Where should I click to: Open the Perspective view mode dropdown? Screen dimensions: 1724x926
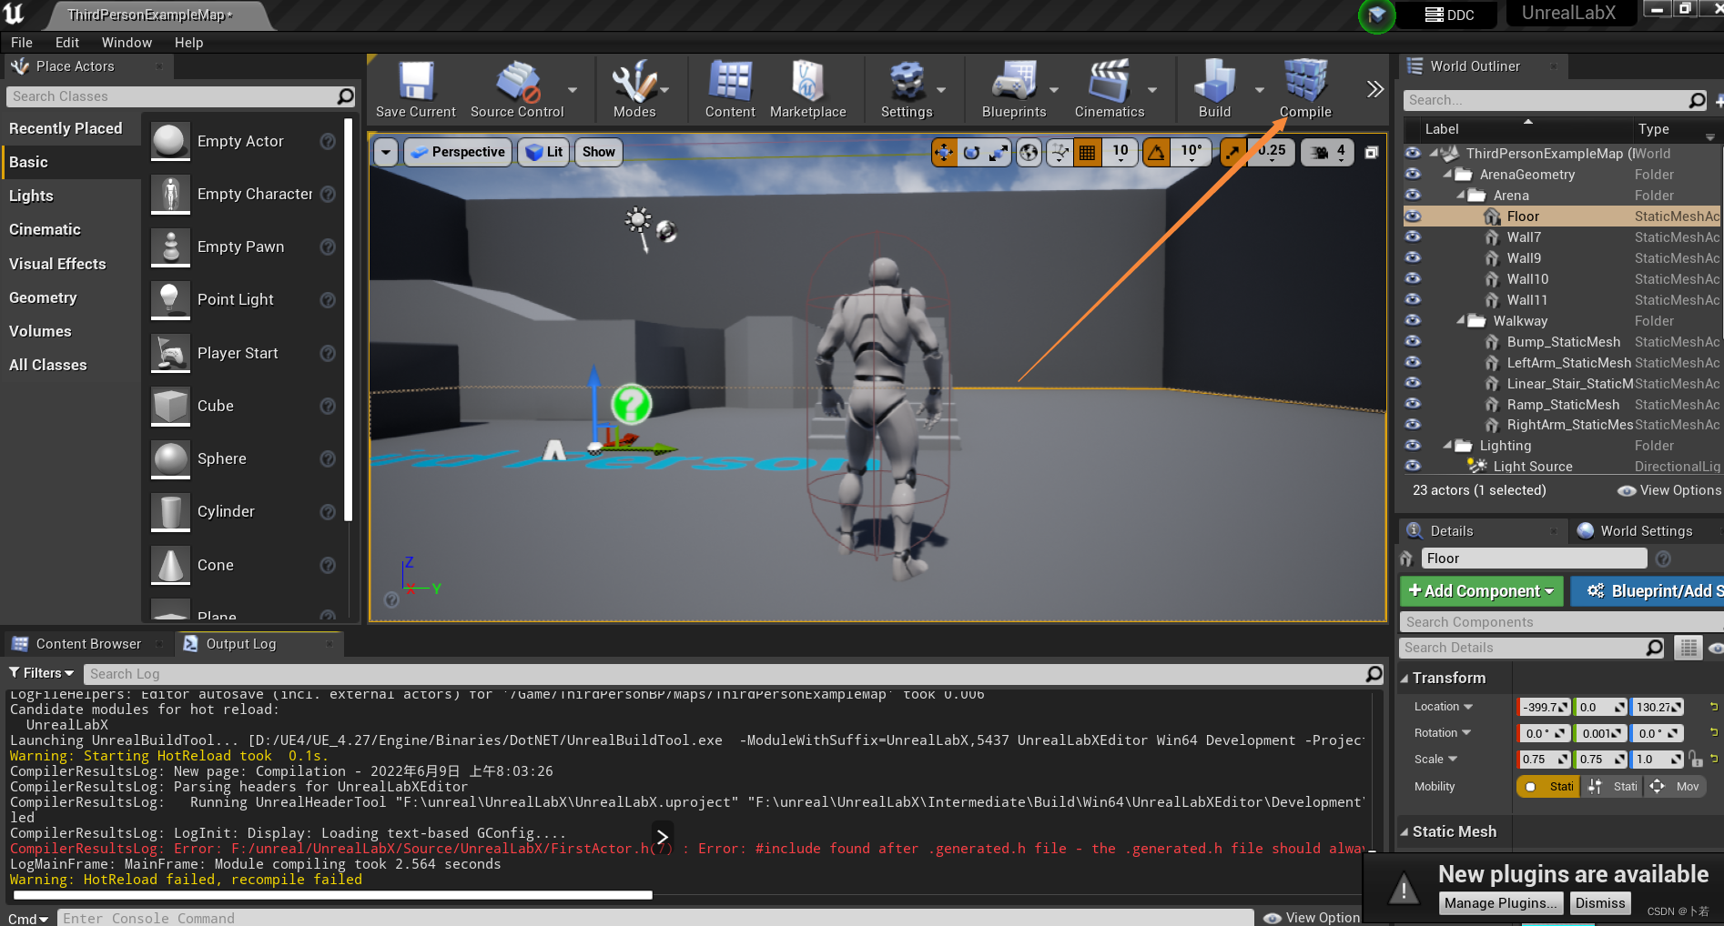(x=457, y=153)
